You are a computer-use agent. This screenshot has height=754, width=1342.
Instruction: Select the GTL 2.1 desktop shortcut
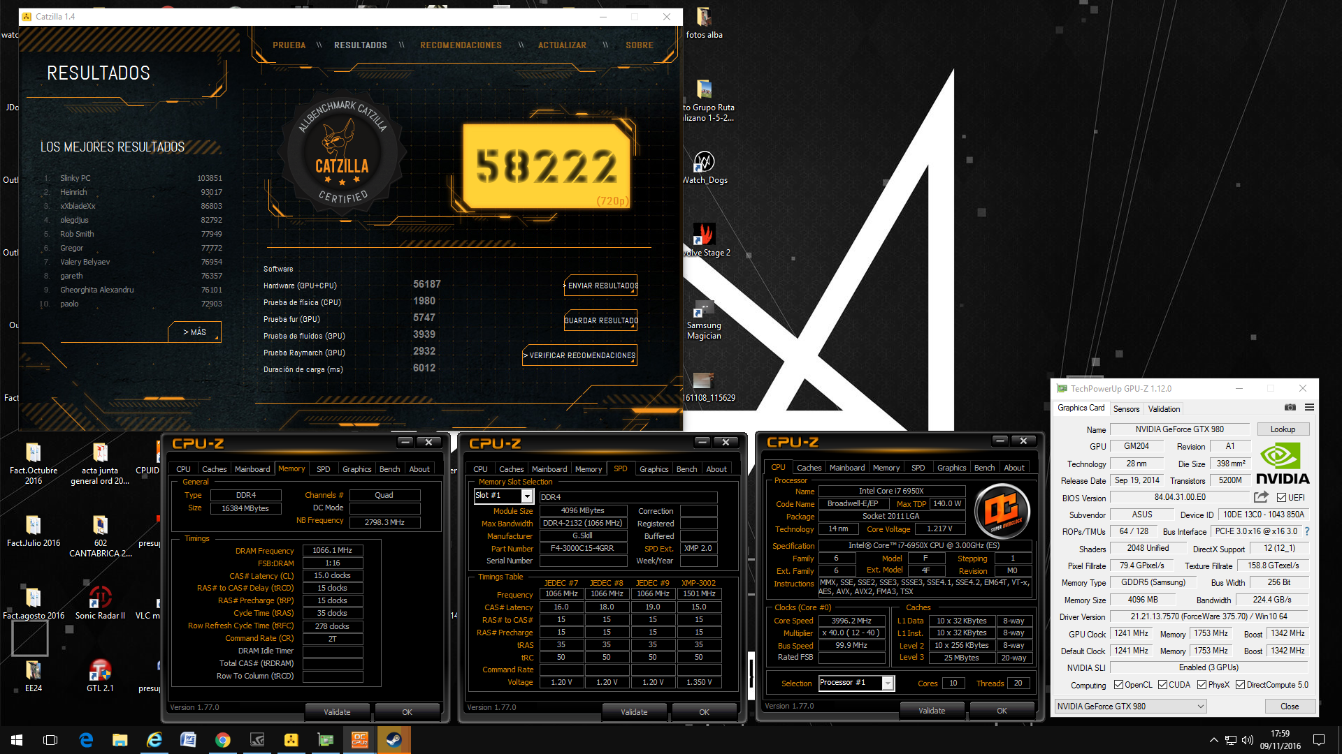click(100, 676)
